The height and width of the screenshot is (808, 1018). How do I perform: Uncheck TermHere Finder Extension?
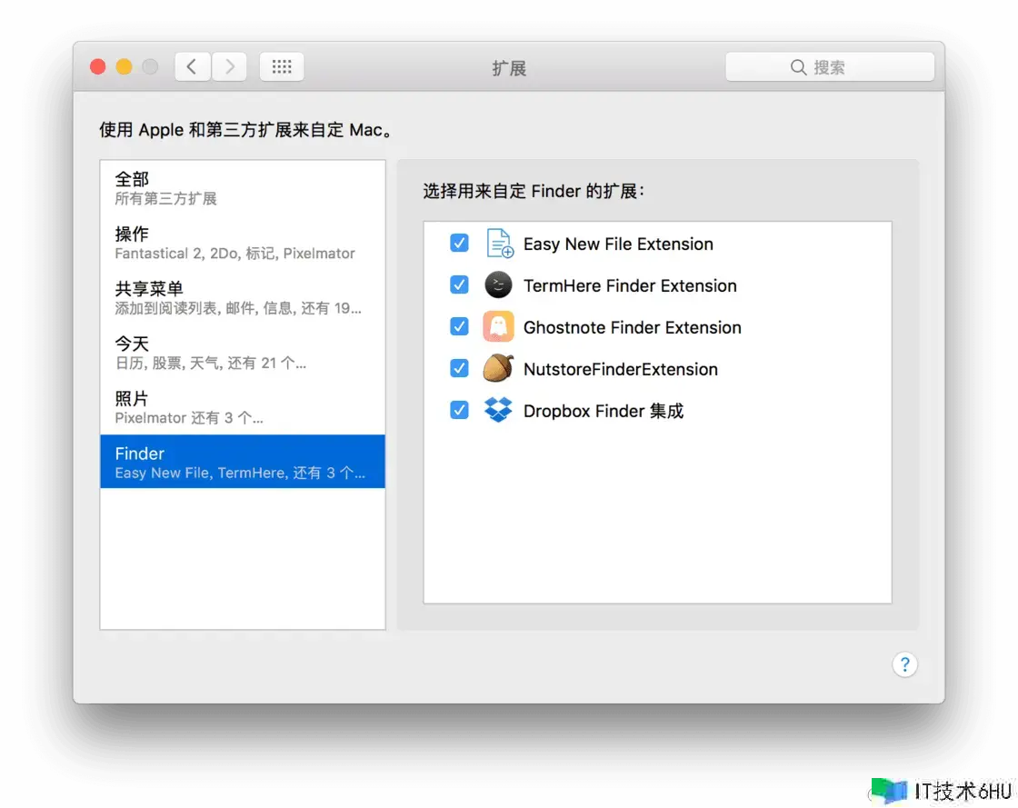(x=459, y=285)
